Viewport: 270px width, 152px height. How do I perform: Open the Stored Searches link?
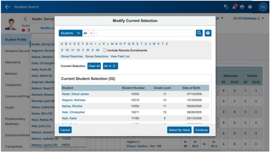click(72, 56)
